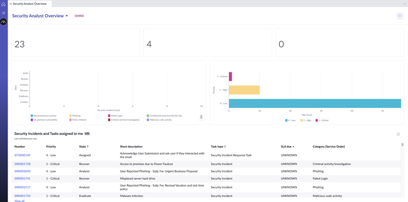Open incident SIR0001733
The image size is (408, 202).
(x=22, y=196)
